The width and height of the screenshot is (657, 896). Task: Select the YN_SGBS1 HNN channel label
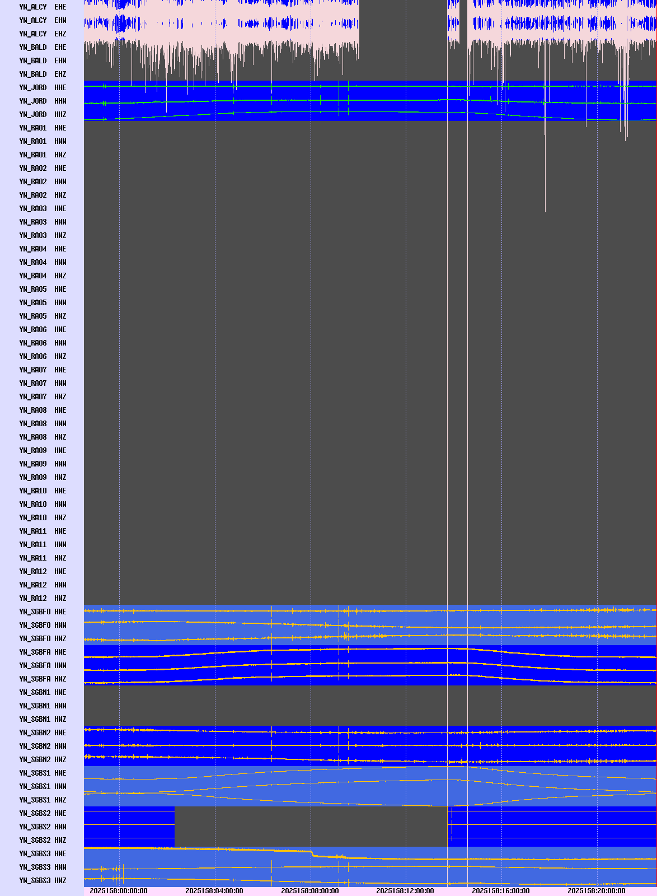pos(43,786)
